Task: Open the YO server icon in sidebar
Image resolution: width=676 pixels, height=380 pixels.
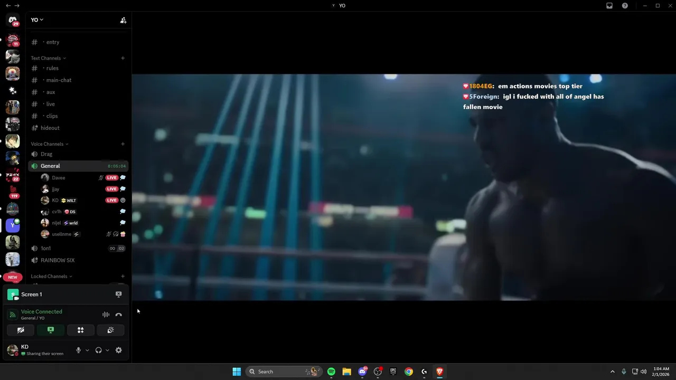Action: pos(13,225)
